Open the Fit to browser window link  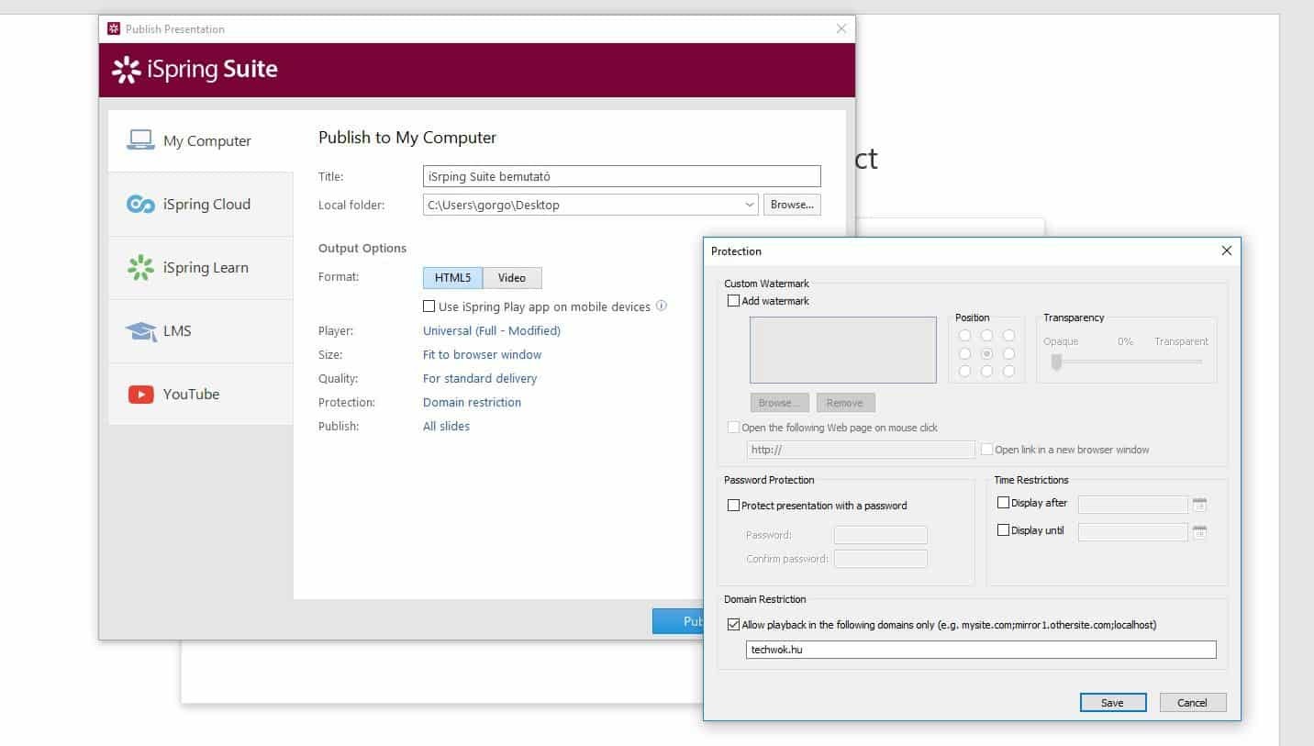pos(482,354)
